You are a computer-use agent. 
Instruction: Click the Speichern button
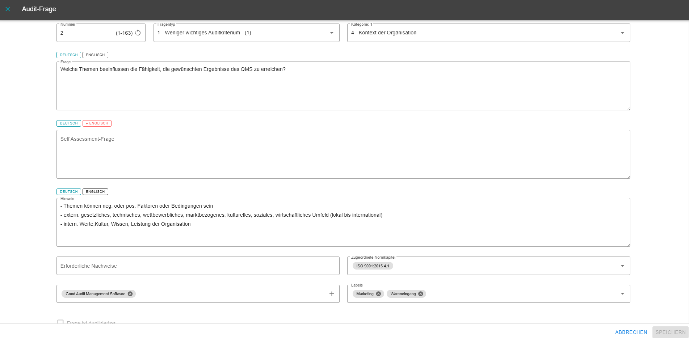click(670, 332)
